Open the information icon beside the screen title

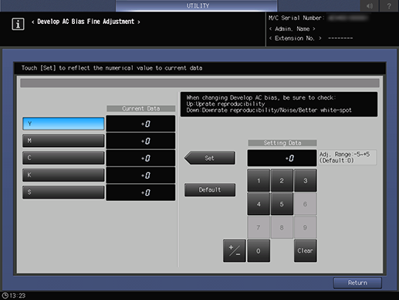pyautogui.click(x=18, y=24)
